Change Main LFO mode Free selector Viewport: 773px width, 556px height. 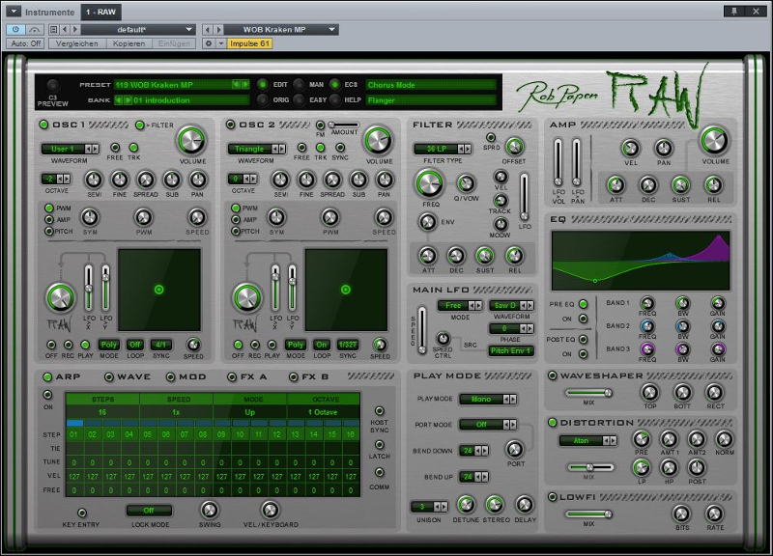(x=460, y=306)
